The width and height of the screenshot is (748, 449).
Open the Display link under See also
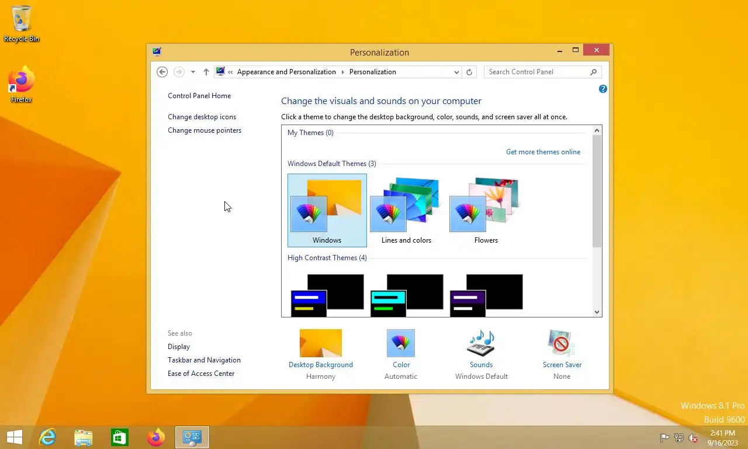(x=179, y=347)
